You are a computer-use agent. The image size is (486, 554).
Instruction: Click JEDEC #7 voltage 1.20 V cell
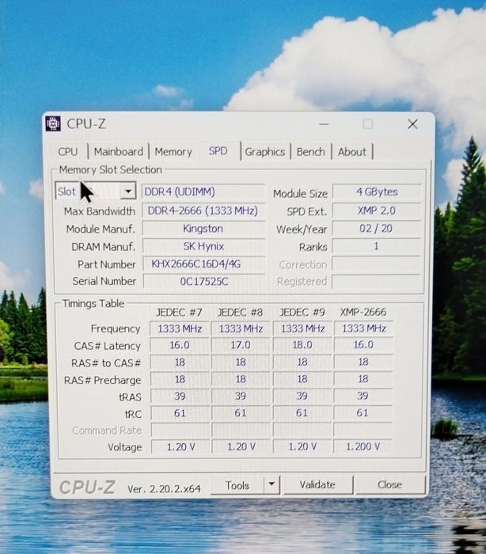click(x=180, y=447)
